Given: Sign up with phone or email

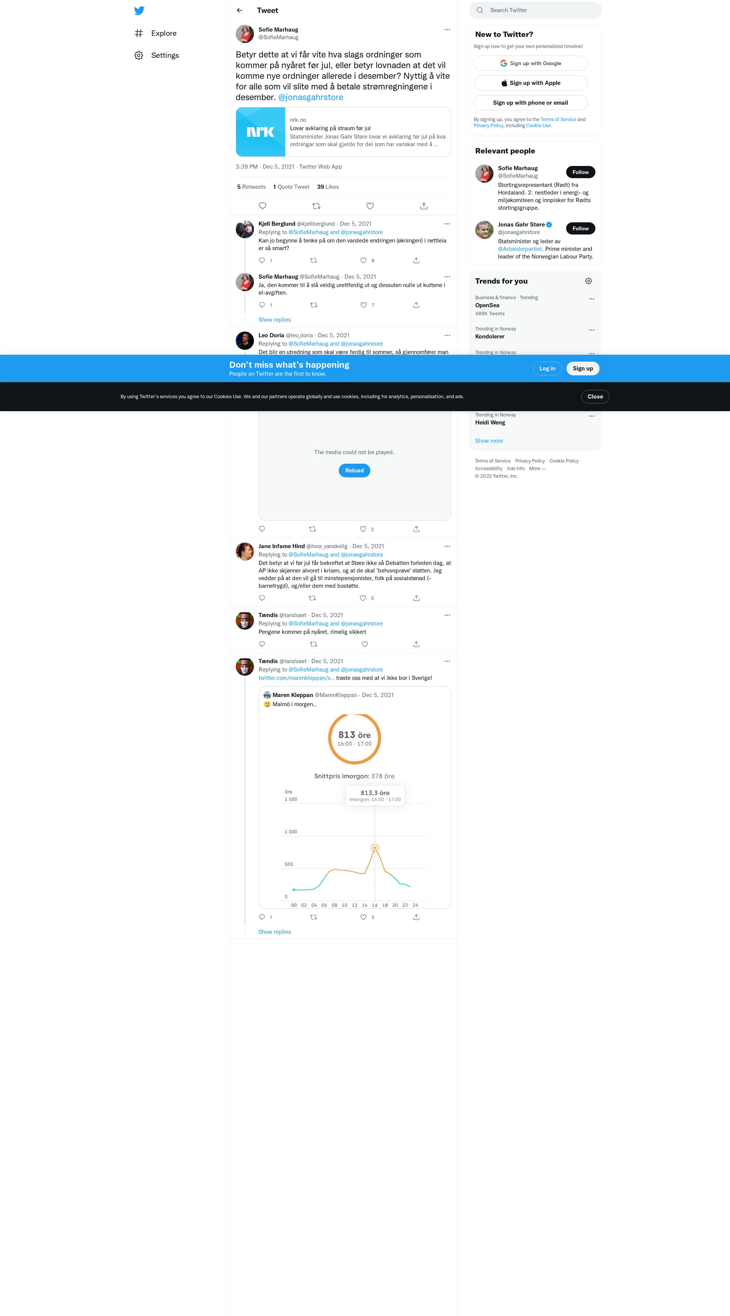Looking at the screenshot, I should coord(530,103).
